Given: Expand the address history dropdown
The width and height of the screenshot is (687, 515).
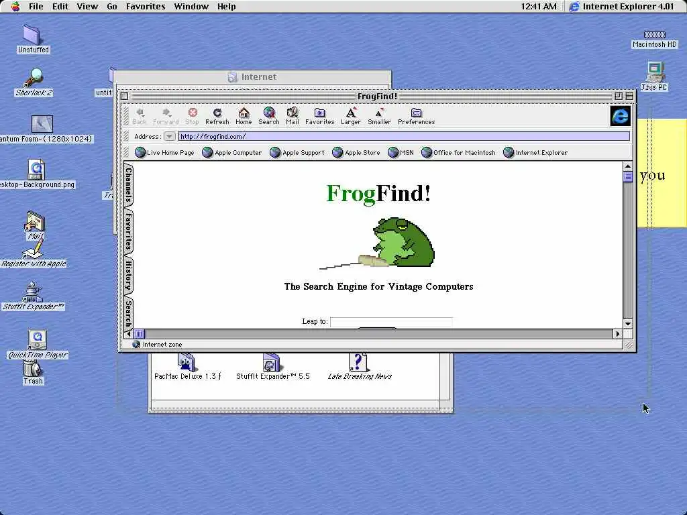Looking at the screenshot, I should [169, 136].
